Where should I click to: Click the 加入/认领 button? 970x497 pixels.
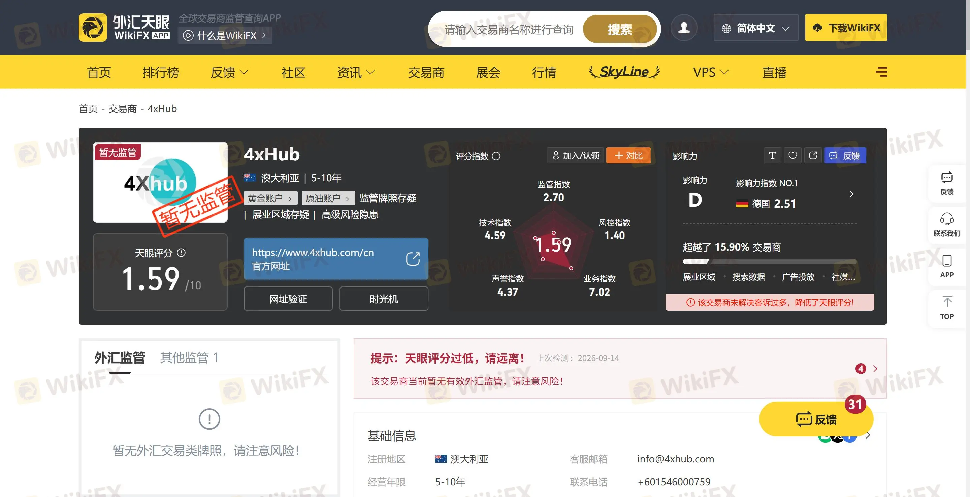[575, 156]
